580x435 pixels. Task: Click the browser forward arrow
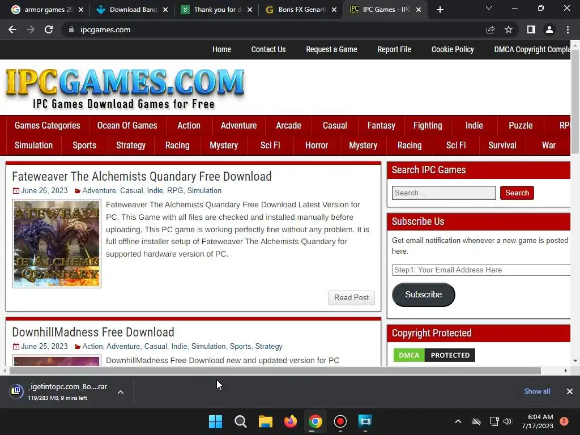tap(31, 29)
